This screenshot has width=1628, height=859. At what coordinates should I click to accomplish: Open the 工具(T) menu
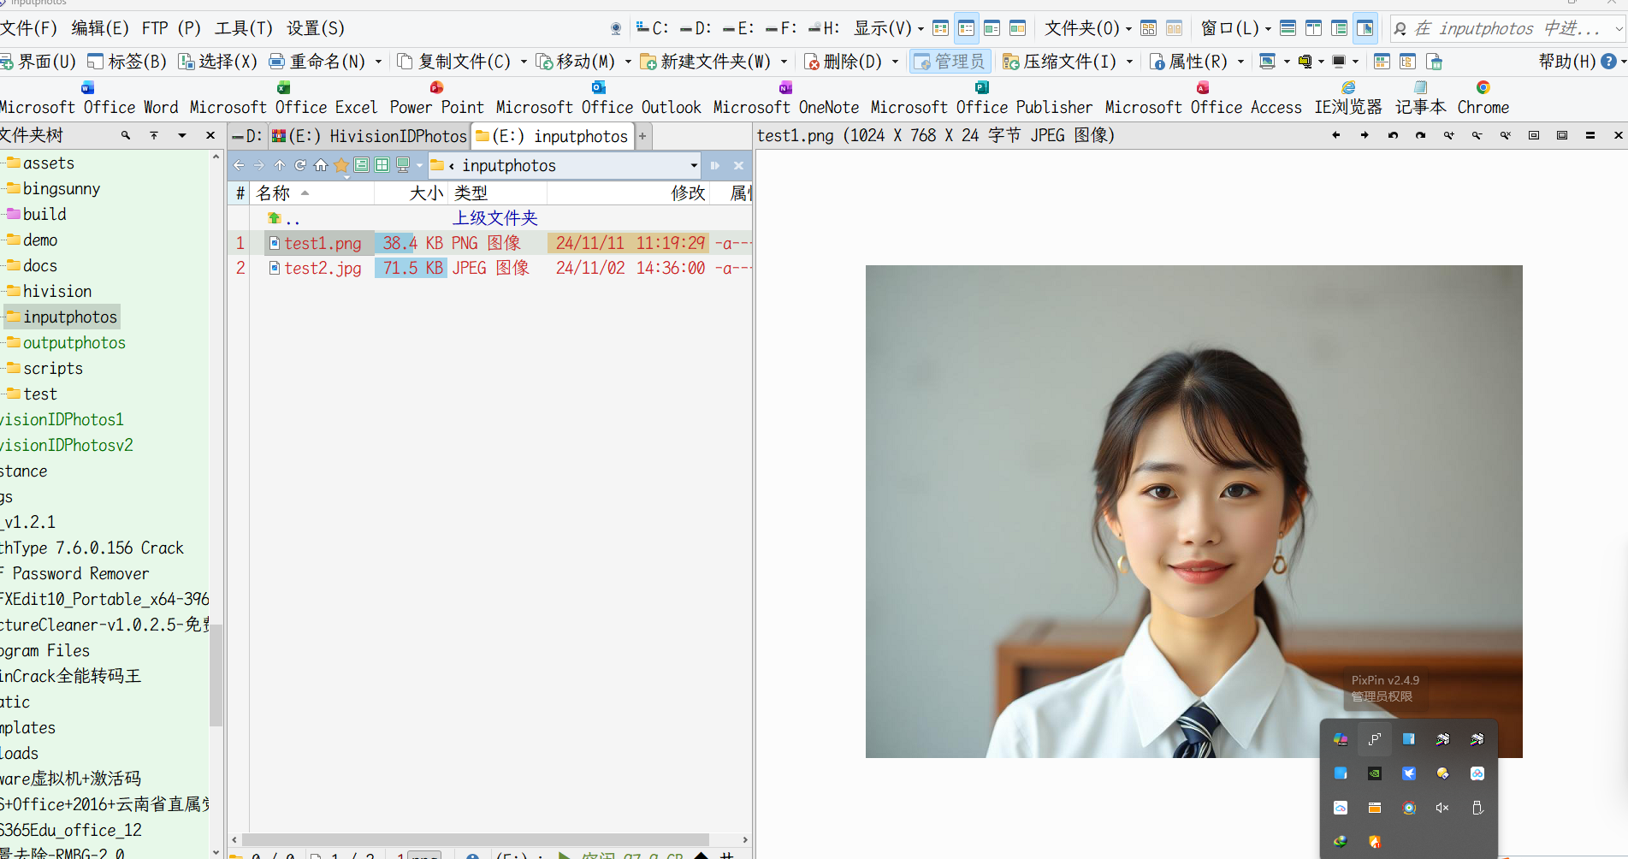(243, 28)
